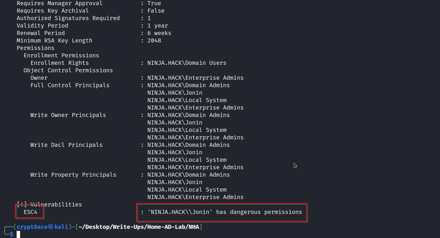This screenshot has height=238, width=440.
Task: Click the terminal cursor block after the dollar prompt
Action: (18, 234)
